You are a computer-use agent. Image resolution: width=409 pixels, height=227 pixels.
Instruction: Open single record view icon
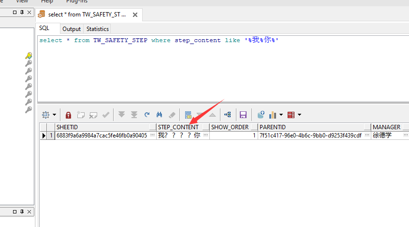pos(188,115)
